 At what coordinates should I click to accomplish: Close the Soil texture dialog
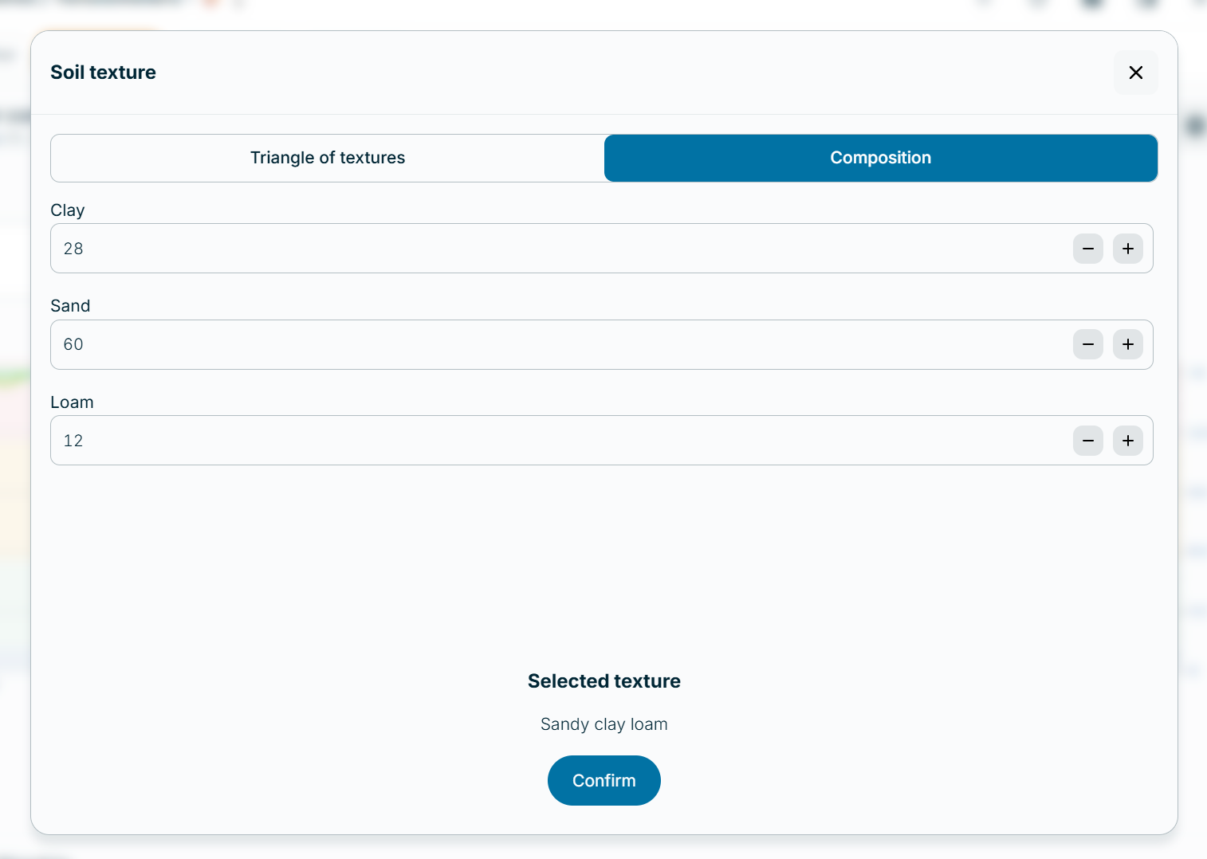pos(1136,73)
